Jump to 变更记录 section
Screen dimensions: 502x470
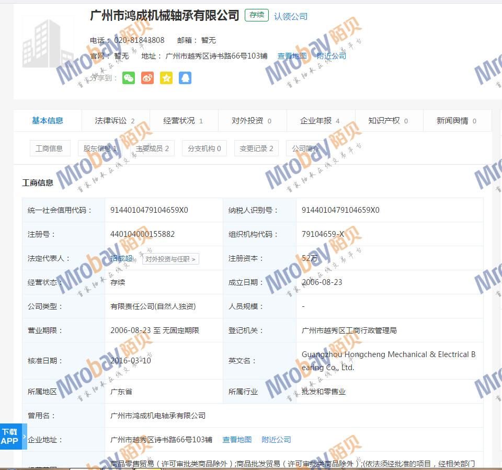click(256, 148)
